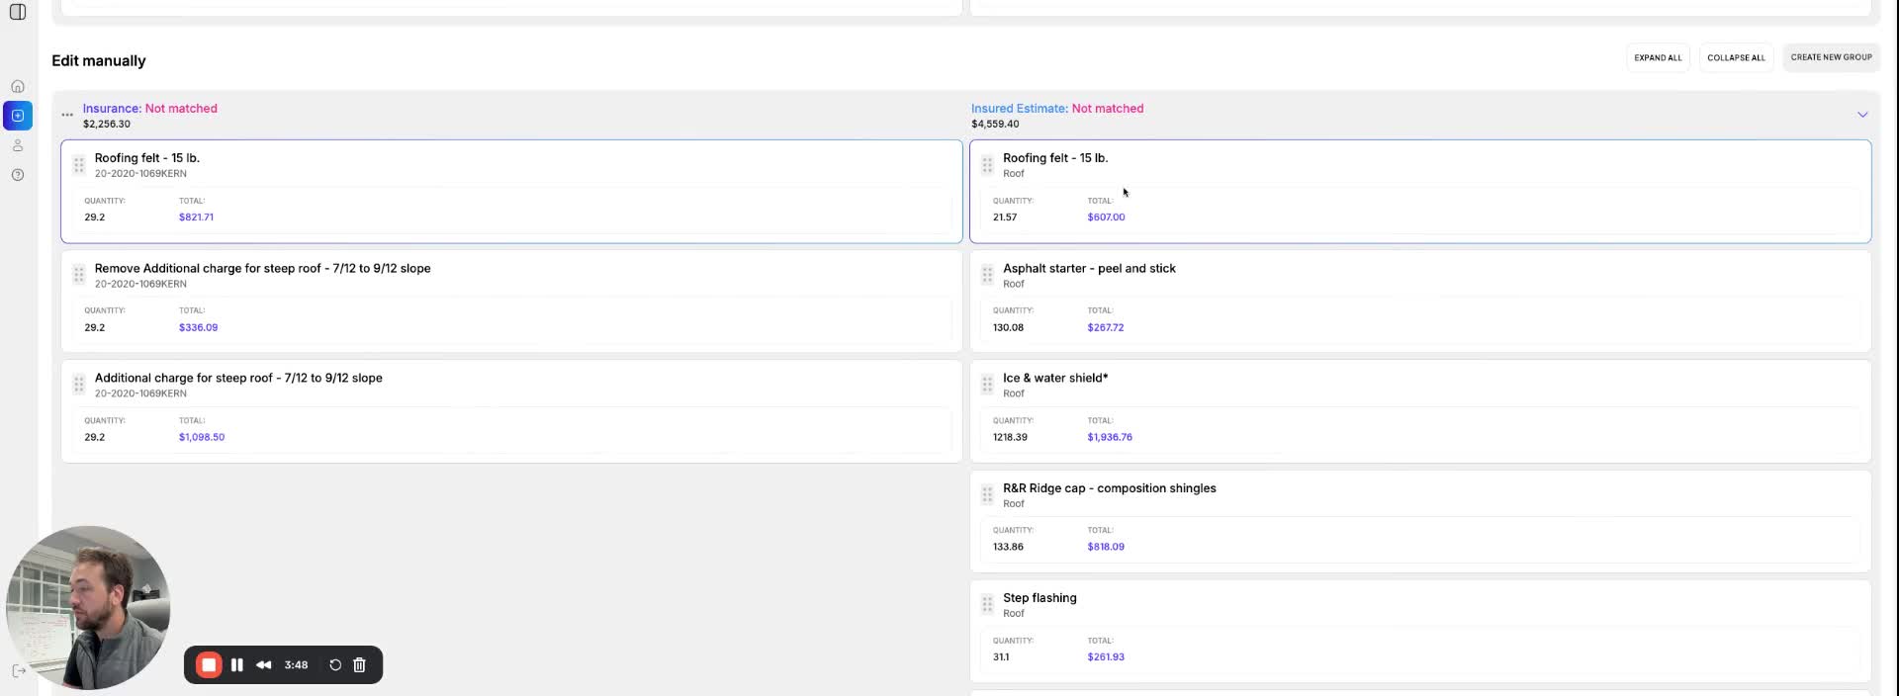
Task: Click the 3:48 recording timer
Action: (296, 665)
